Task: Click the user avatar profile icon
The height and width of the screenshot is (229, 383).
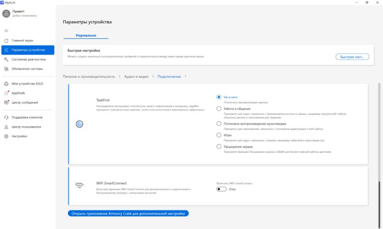Action: 6,13
